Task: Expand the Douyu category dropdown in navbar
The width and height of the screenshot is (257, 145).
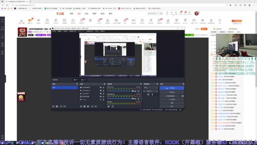Action: click(x=87, y=14)
